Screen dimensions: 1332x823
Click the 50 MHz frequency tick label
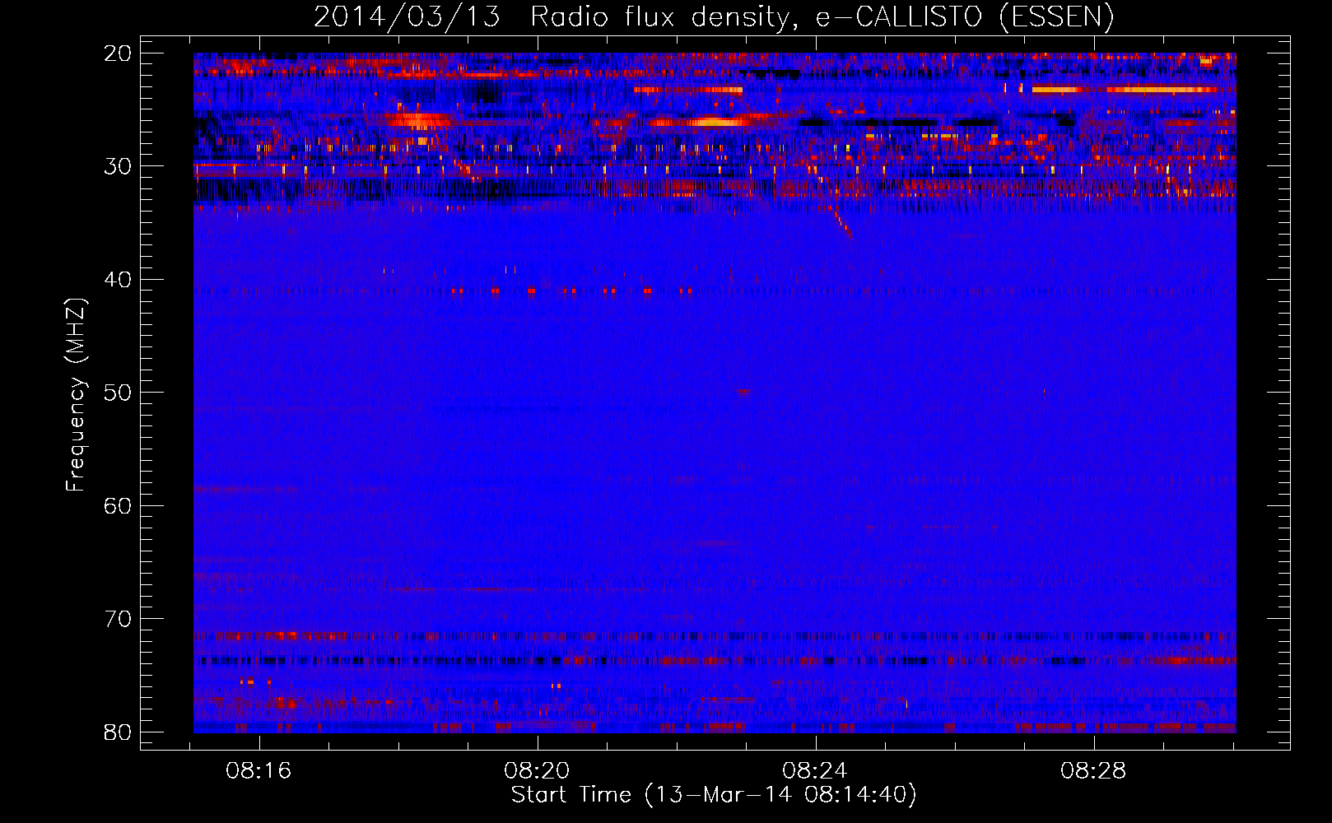(118, 393)
